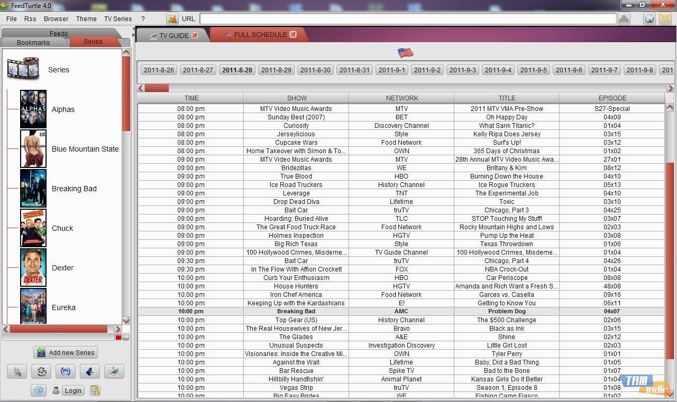The image size is (677, 402).
Task: Click the yellow fullscreen icon at top right
Action: (665, 18)
